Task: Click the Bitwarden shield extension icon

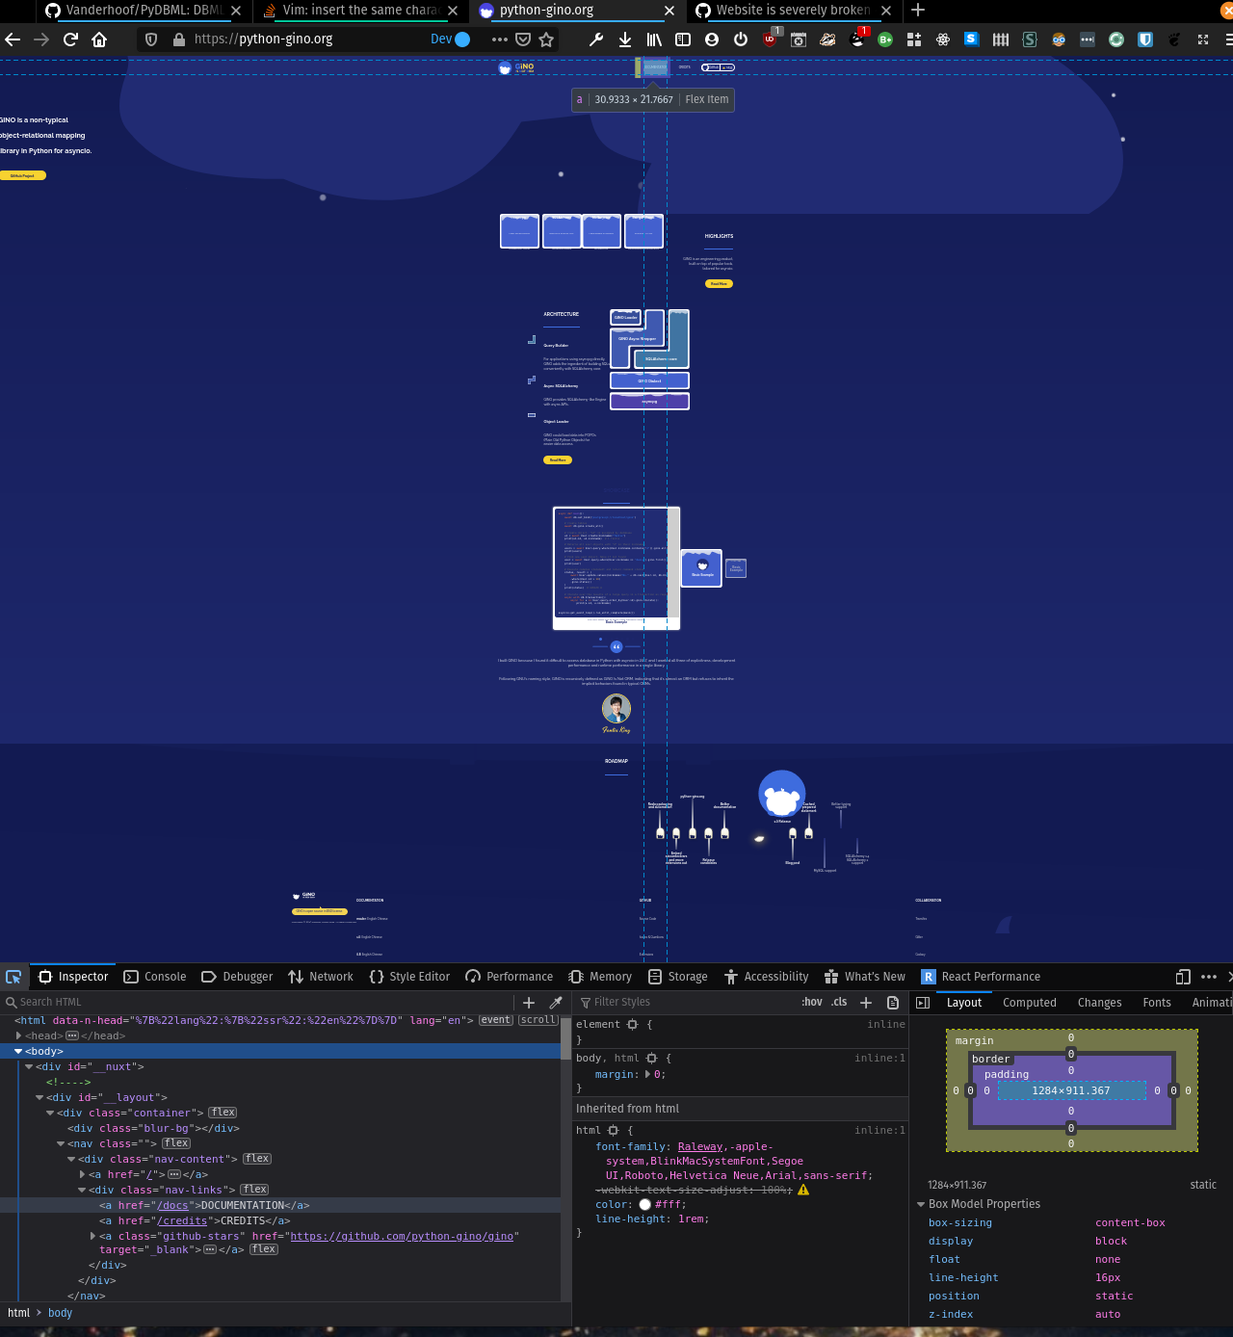Action: (1145, 39)
